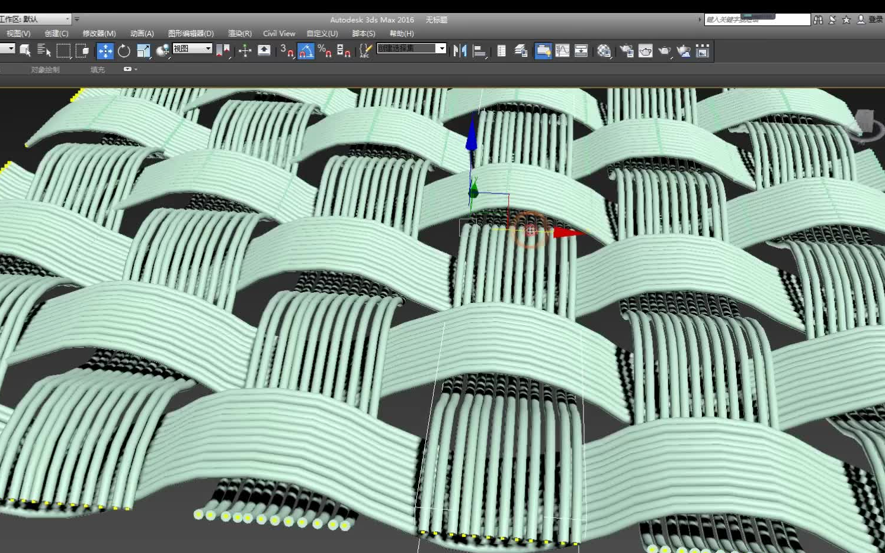Image resolution: width=885 pixels, height=553 pixels.
Task: Click the Mirror tool
Action: pyautogui.click(x=460, y=51)
